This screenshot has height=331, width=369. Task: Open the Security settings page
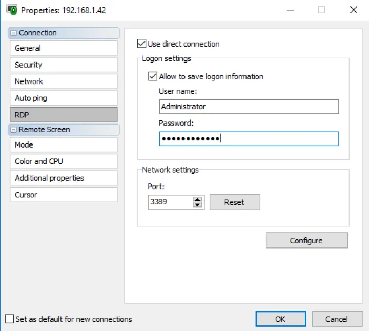click(63, 65)
